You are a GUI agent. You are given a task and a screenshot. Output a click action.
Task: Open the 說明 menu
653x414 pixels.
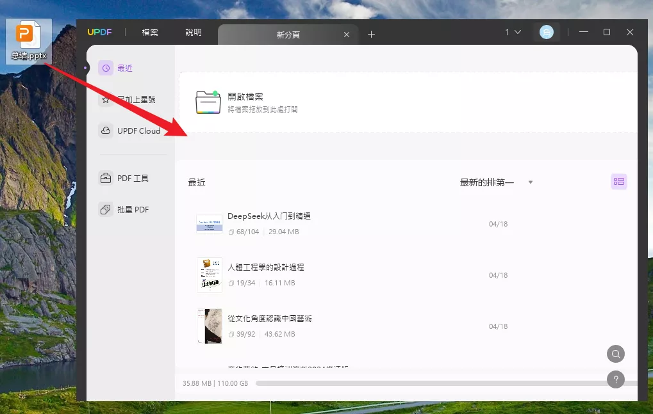point(194,33)
